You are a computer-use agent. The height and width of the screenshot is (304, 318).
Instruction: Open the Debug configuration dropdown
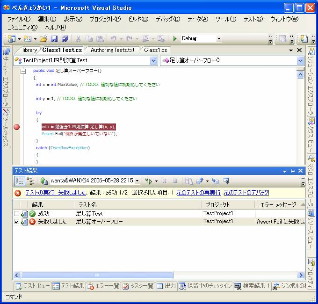click(218, 39)
